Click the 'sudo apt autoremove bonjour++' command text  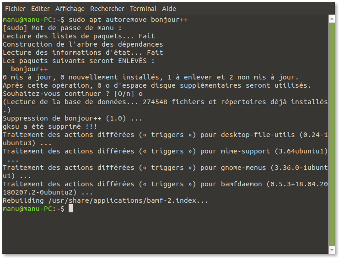pos(128,20)
